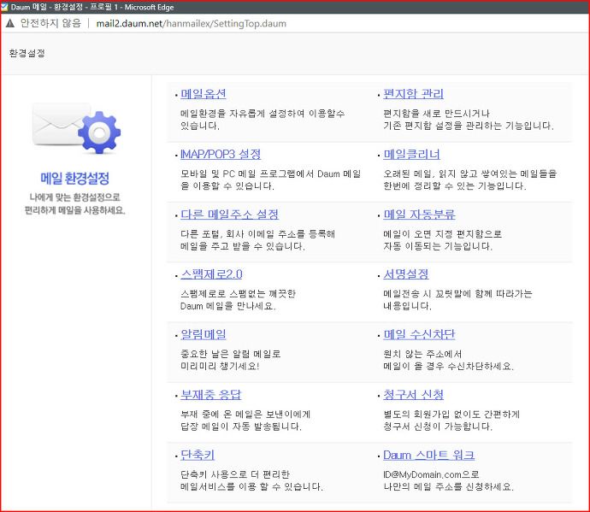The width and height of the screenshot is (590, 512).
Task: Click the 나에게 맞는 환경설정으로 line
Action: point(75,197)
